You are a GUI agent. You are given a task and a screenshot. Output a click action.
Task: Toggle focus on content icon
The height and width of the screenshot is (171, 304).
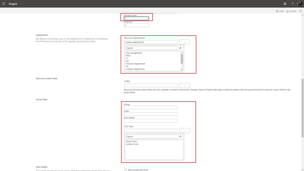coord(300,11)
